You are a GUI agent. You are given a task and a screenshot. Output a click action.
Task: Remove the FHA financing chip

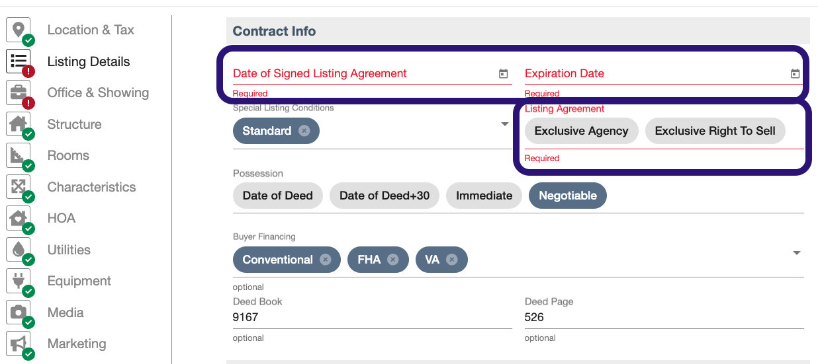(x=393, y=260)
